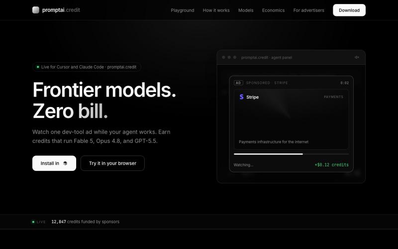Open For advertisers nav link
Screen dimensions: 398x249
coord(308,10)
